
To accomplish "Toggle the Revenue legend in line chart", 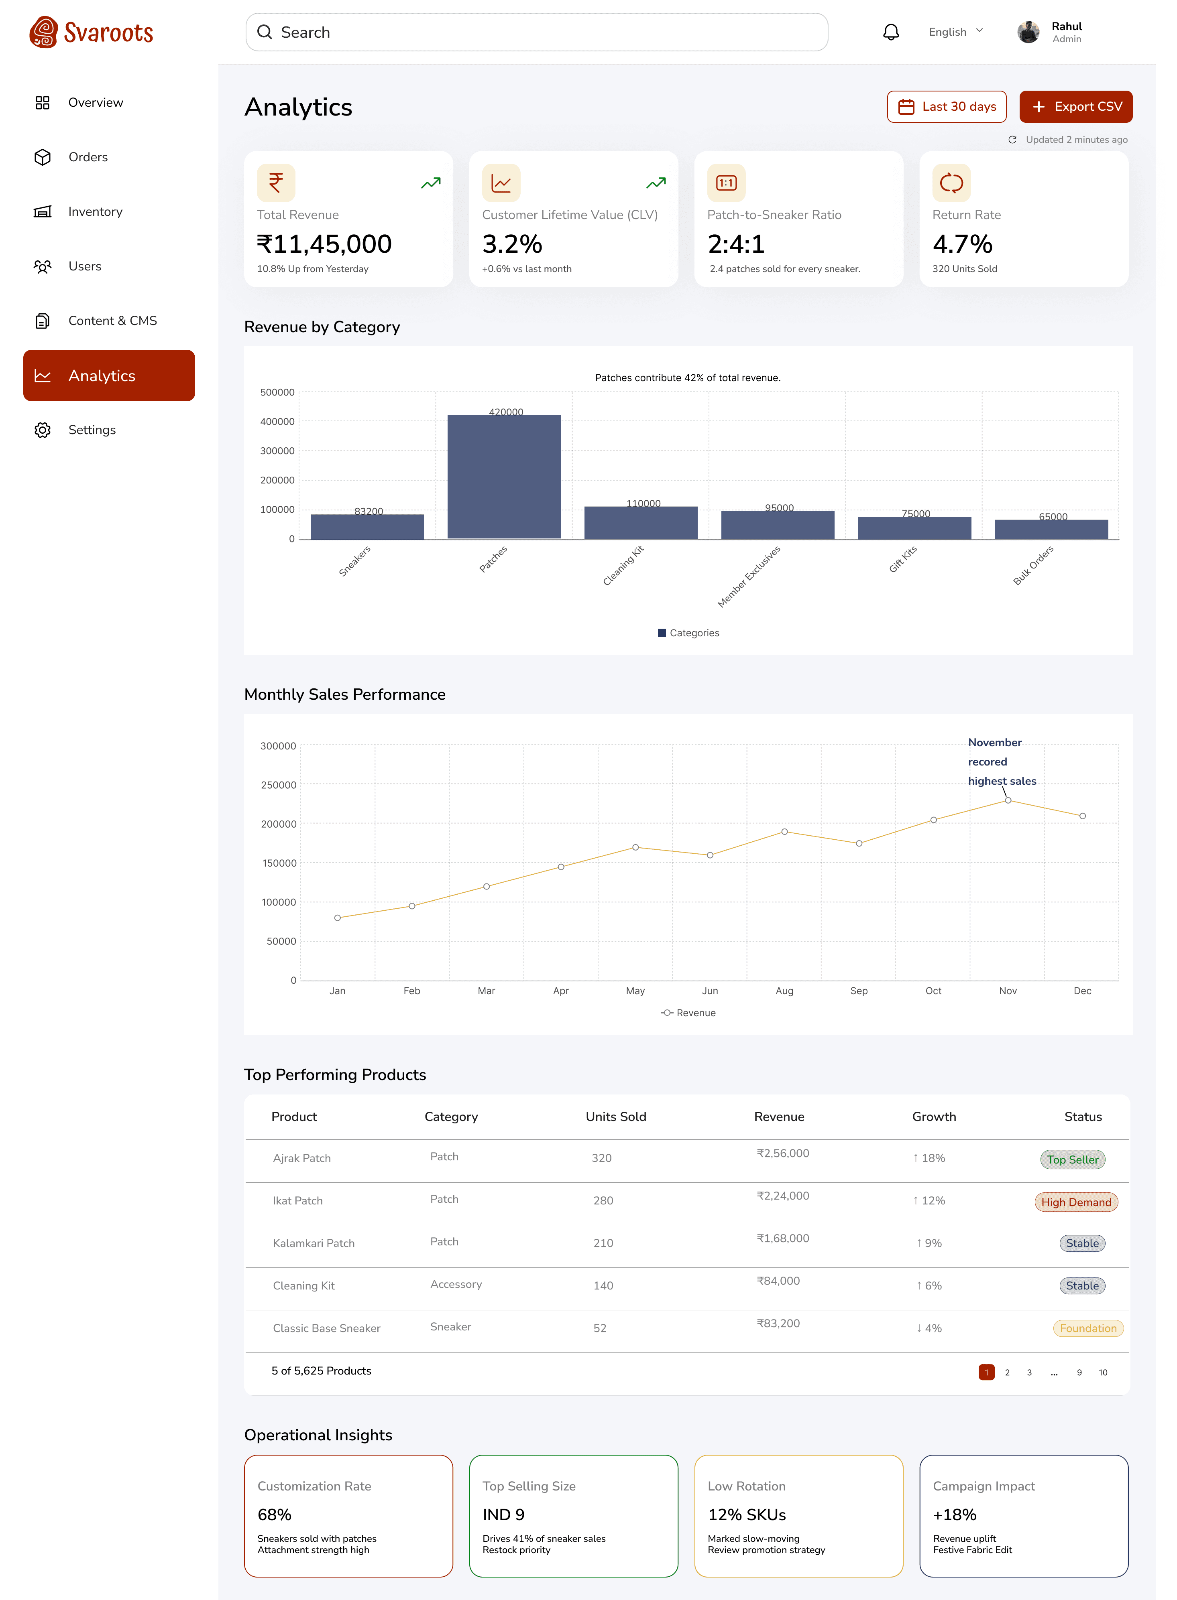I will pos(688,1013).
